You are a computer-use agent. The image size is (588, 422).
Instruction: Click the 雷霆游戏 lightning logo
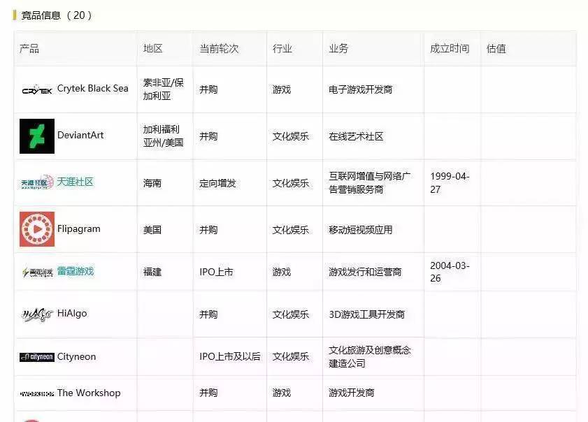point(37,272)
